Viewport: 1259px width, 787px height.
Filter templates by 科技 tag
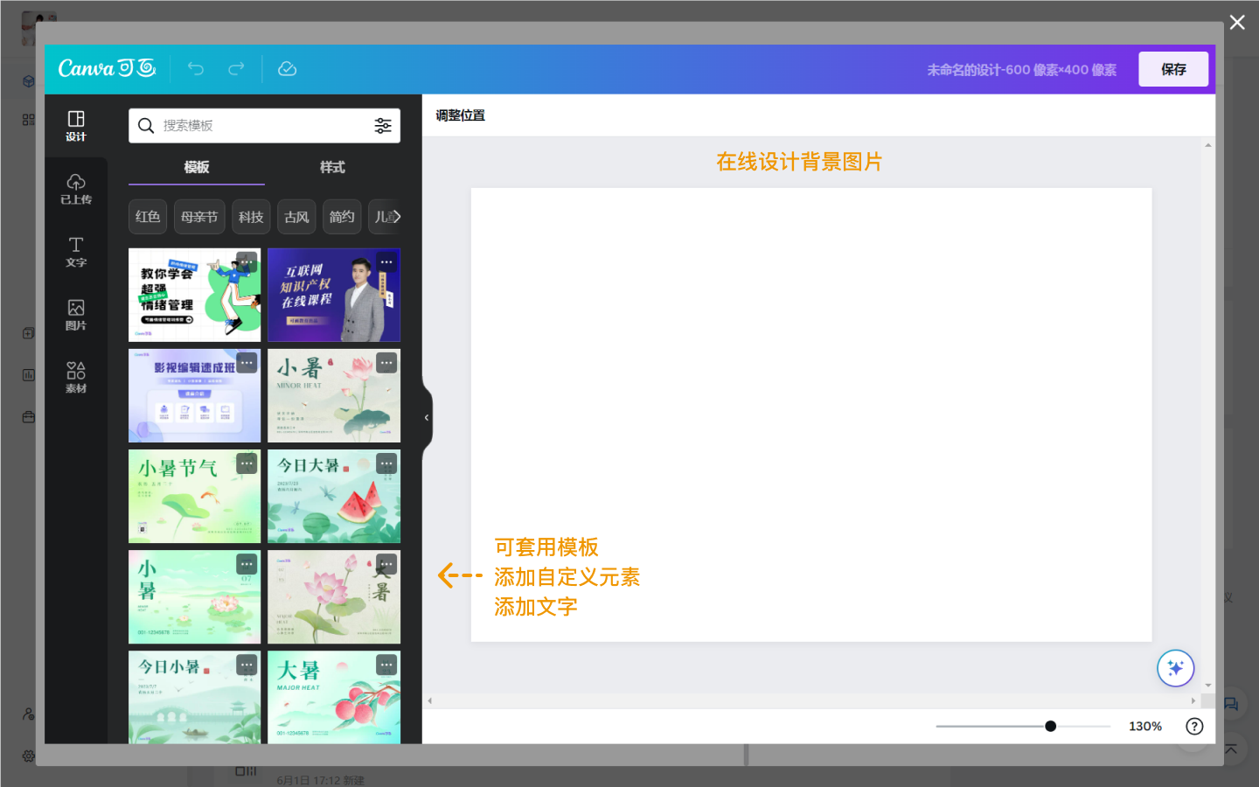[x=251, y=217]
